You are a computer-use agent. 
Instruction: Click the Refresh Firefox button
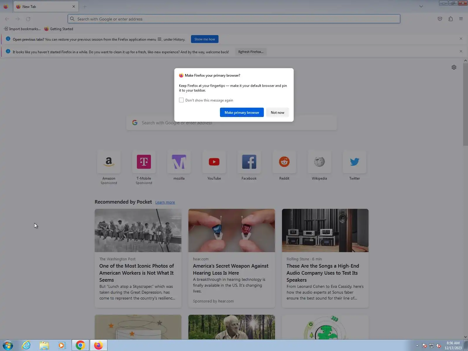point(251,52)
